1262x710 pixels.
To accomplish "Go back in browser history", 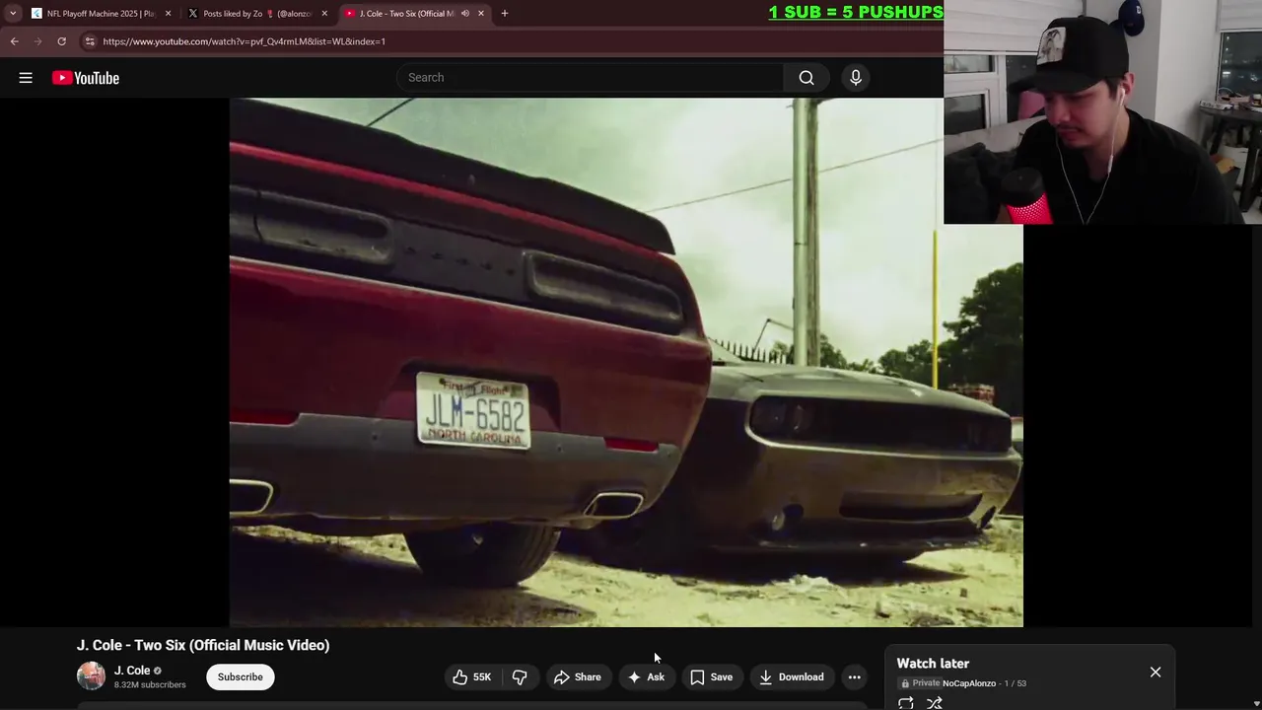I will (15, 41).
